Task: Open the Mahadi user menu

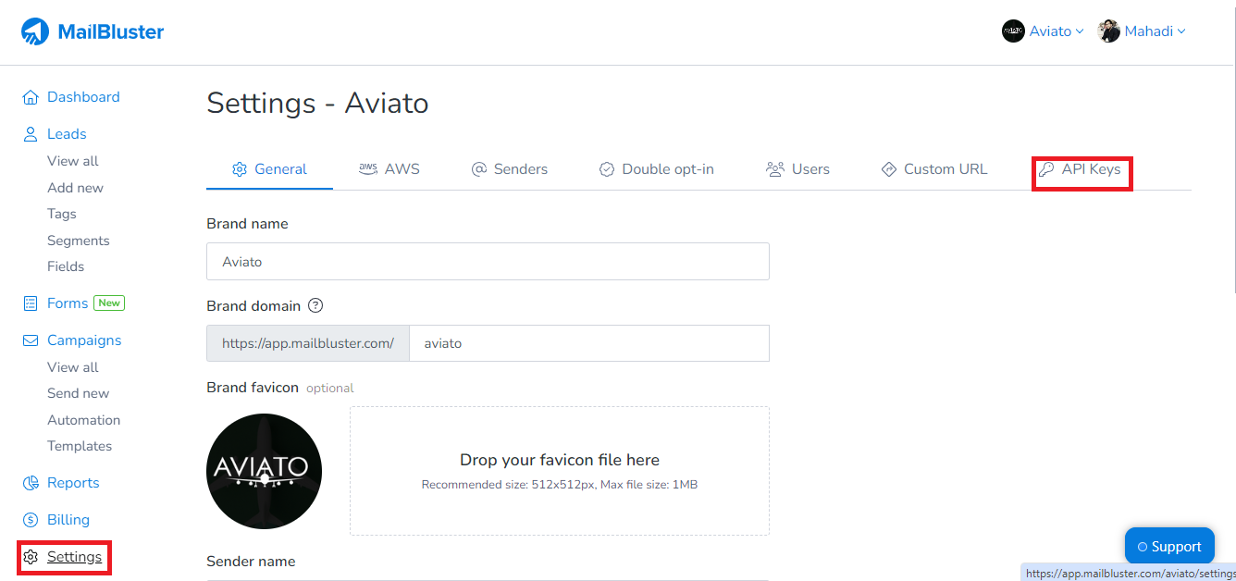Action: (1142, 31)
